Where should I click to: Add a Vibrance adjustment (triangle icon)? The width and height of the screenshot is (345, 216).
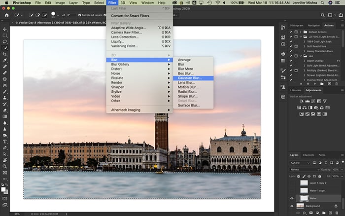click(x=325, y=101)
